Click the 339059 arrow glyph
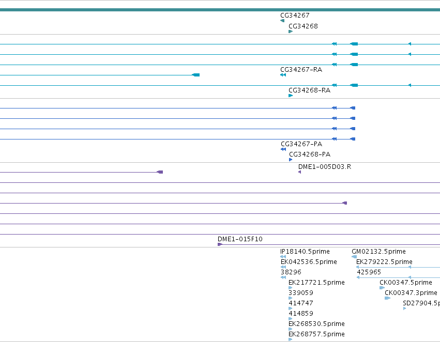Screen dimensions: 440x342 [291, 298]
